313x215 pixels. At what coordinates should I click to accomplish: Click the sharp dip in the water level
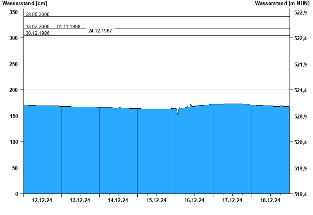[178, 114]
